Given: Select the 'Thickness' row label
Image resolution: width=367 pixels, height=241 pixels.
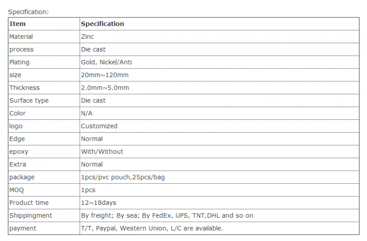Looking at the screenshot, I should [24, 88].
